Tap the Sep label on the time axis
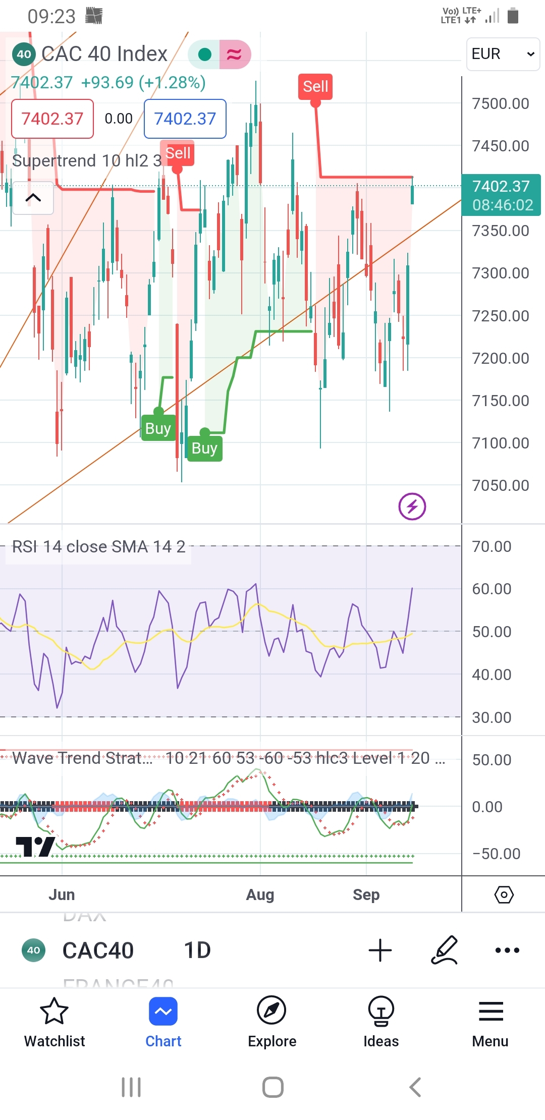 pyautogui.click(x=366, y=894)
